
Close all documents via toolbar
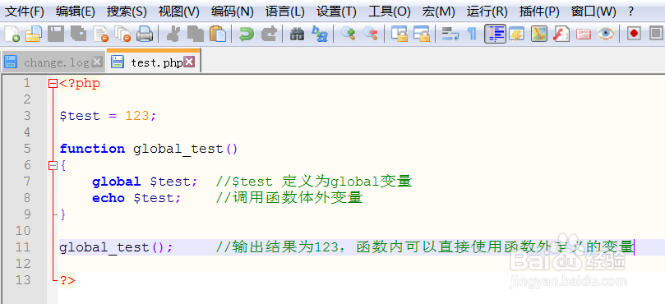pos(123,34)
